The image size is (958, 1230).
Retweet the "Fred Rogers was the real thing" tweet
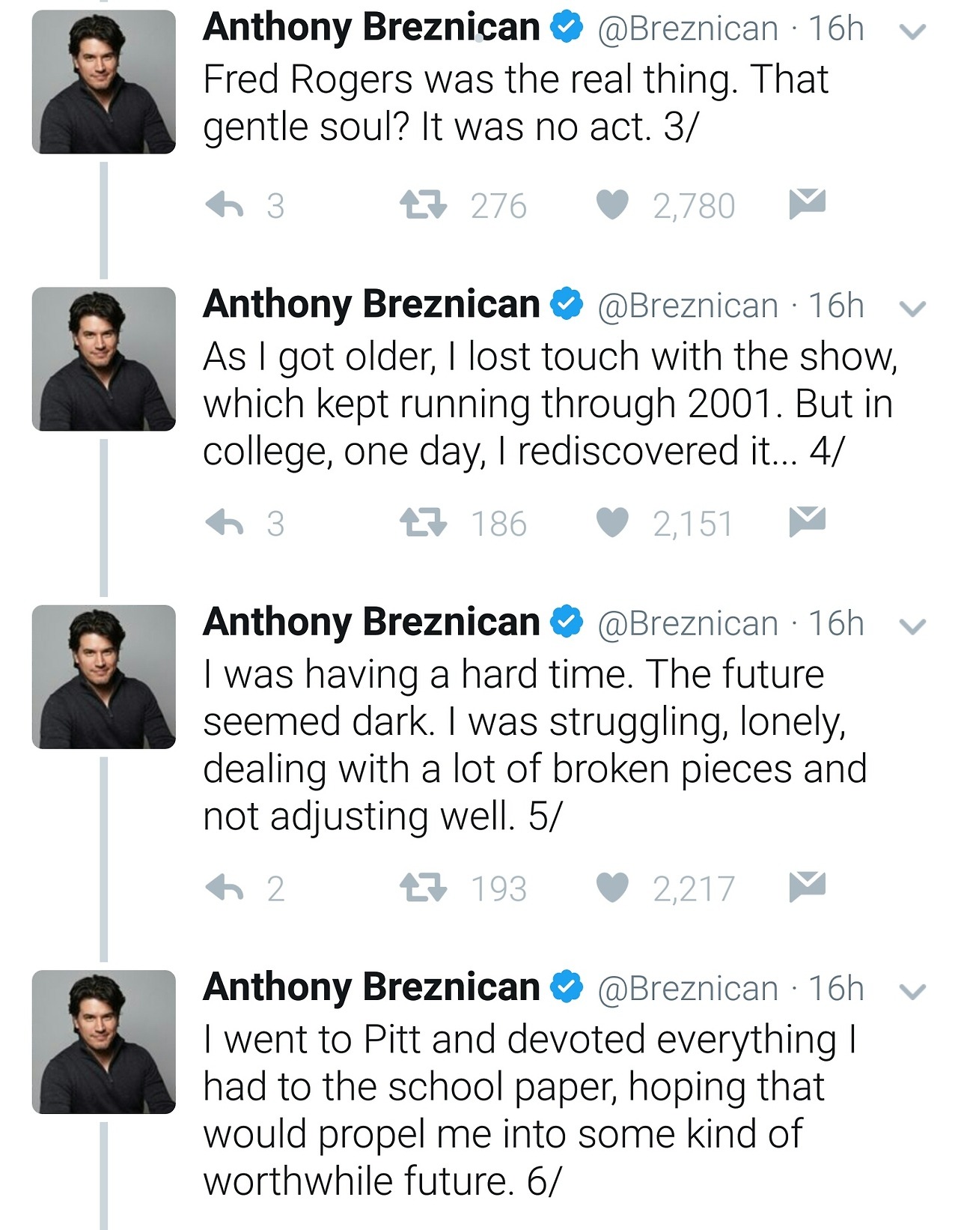click(x=423, y=205)
